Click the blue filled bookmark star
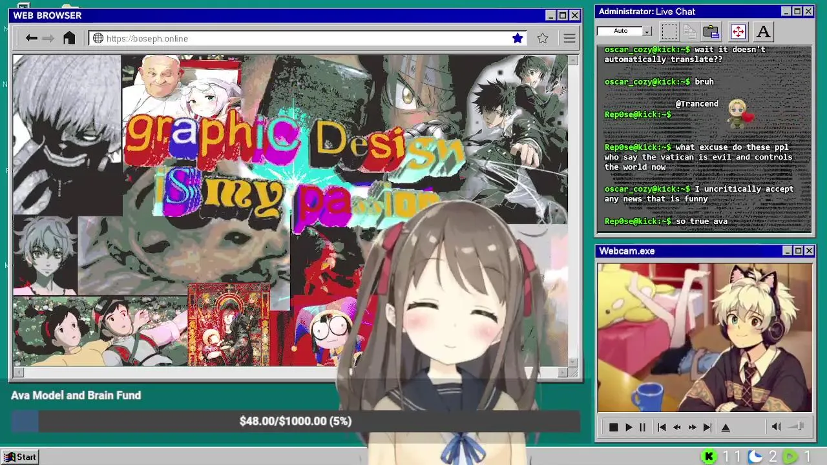Image resolution: width=827 pixels, height=465 pixels. point(518,39)
